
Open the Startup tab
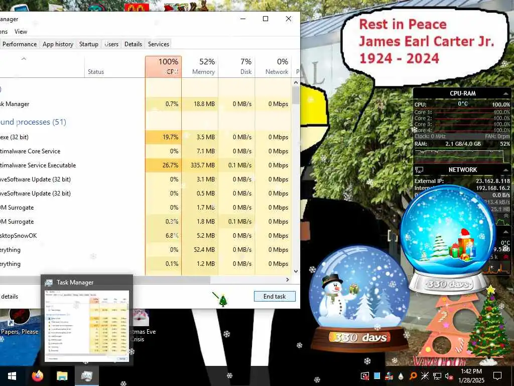click(88, 44)
